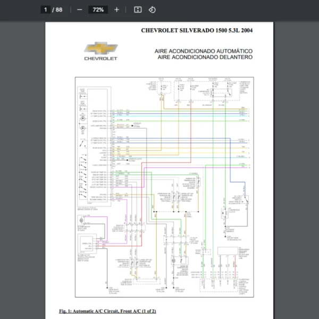This screenshot has width=319, height=319.
Task: Click the AIRE ACONDICIONADO DELANTERO heading
Action: pos(205,57)
